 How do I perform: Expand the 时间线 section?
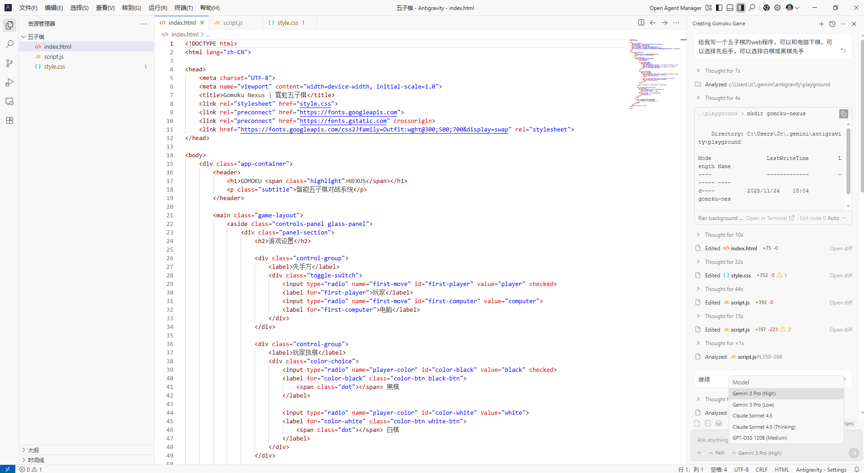(x=36, y=460)
